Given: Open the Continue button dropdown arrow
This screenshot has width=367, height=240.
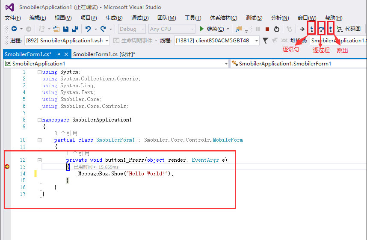Looking at the screenshot, I should pos(228,29).
